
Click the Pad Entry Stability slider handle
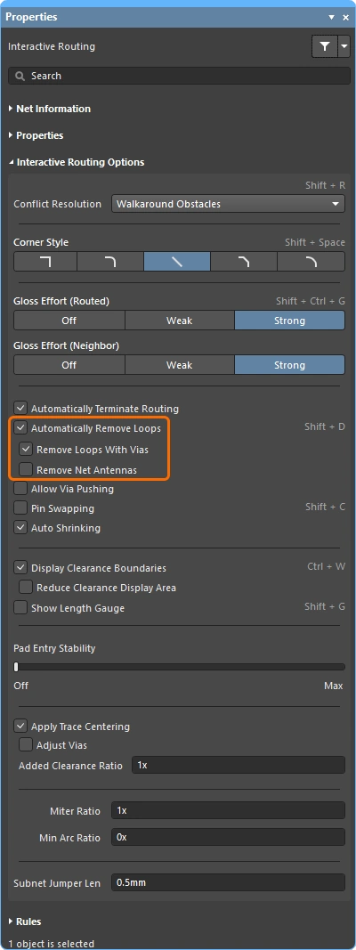tap(16, 667)
